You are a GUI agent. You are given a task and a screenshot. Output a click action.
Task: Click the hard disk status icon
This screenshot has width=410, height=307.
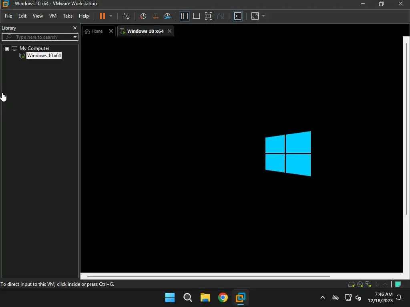pos(352,284)
